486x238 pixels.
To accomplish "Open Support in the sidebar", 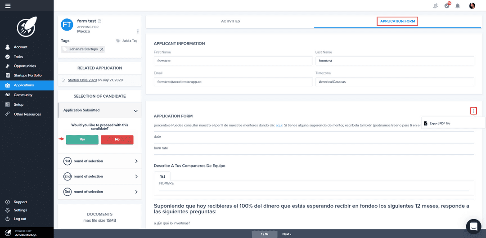I will tap(20, 202).
